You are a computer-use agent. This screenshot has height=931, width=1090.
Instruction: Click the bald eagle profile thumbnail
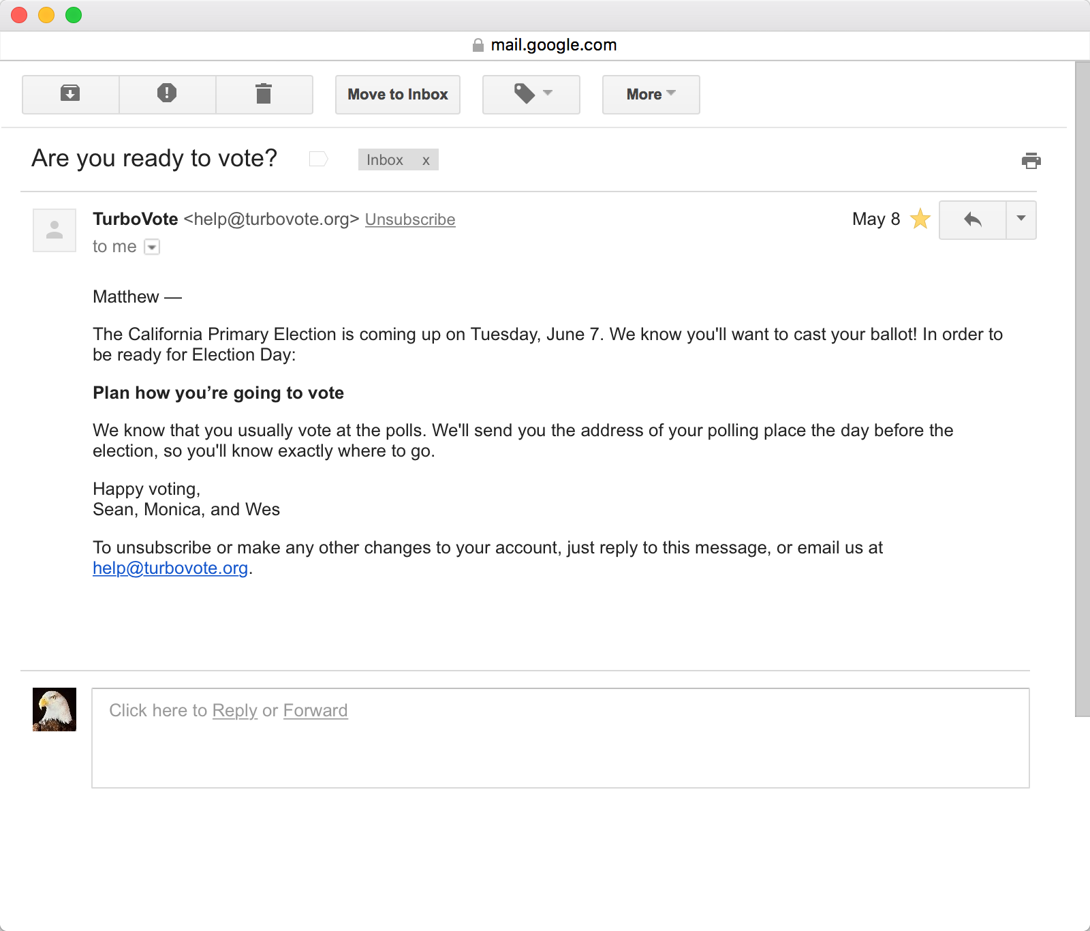click(x=54, y=709)
